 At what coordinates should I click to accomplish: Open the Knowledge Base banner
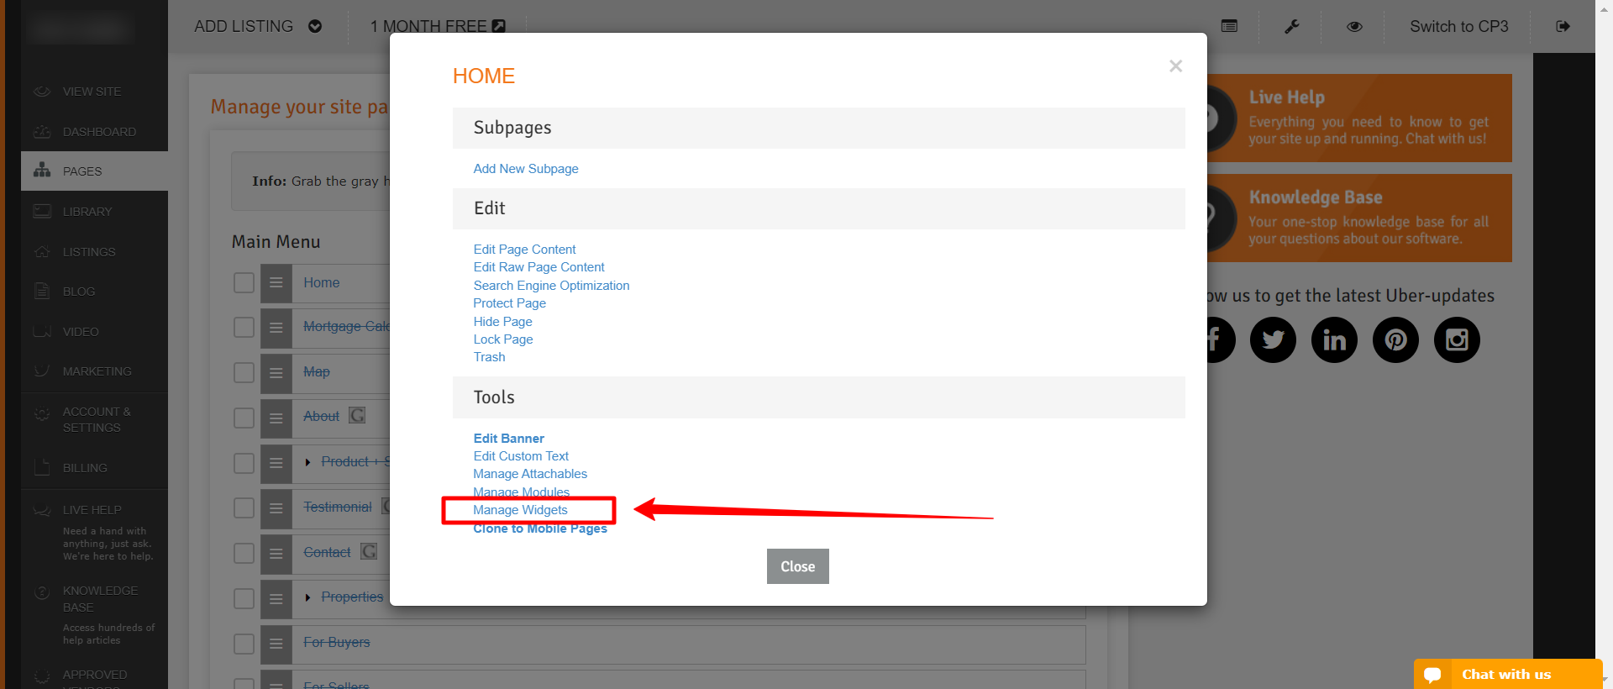click(1359, 218)
